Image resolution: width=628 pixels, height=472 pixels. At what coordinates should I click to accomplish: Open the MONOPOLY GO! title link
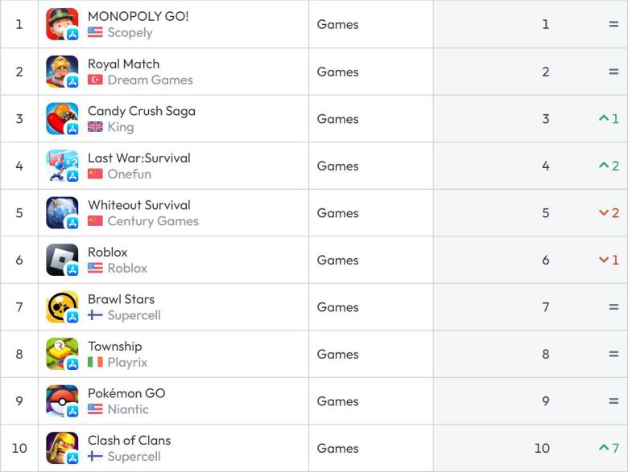pyautogui.click(x=138, y=16)
